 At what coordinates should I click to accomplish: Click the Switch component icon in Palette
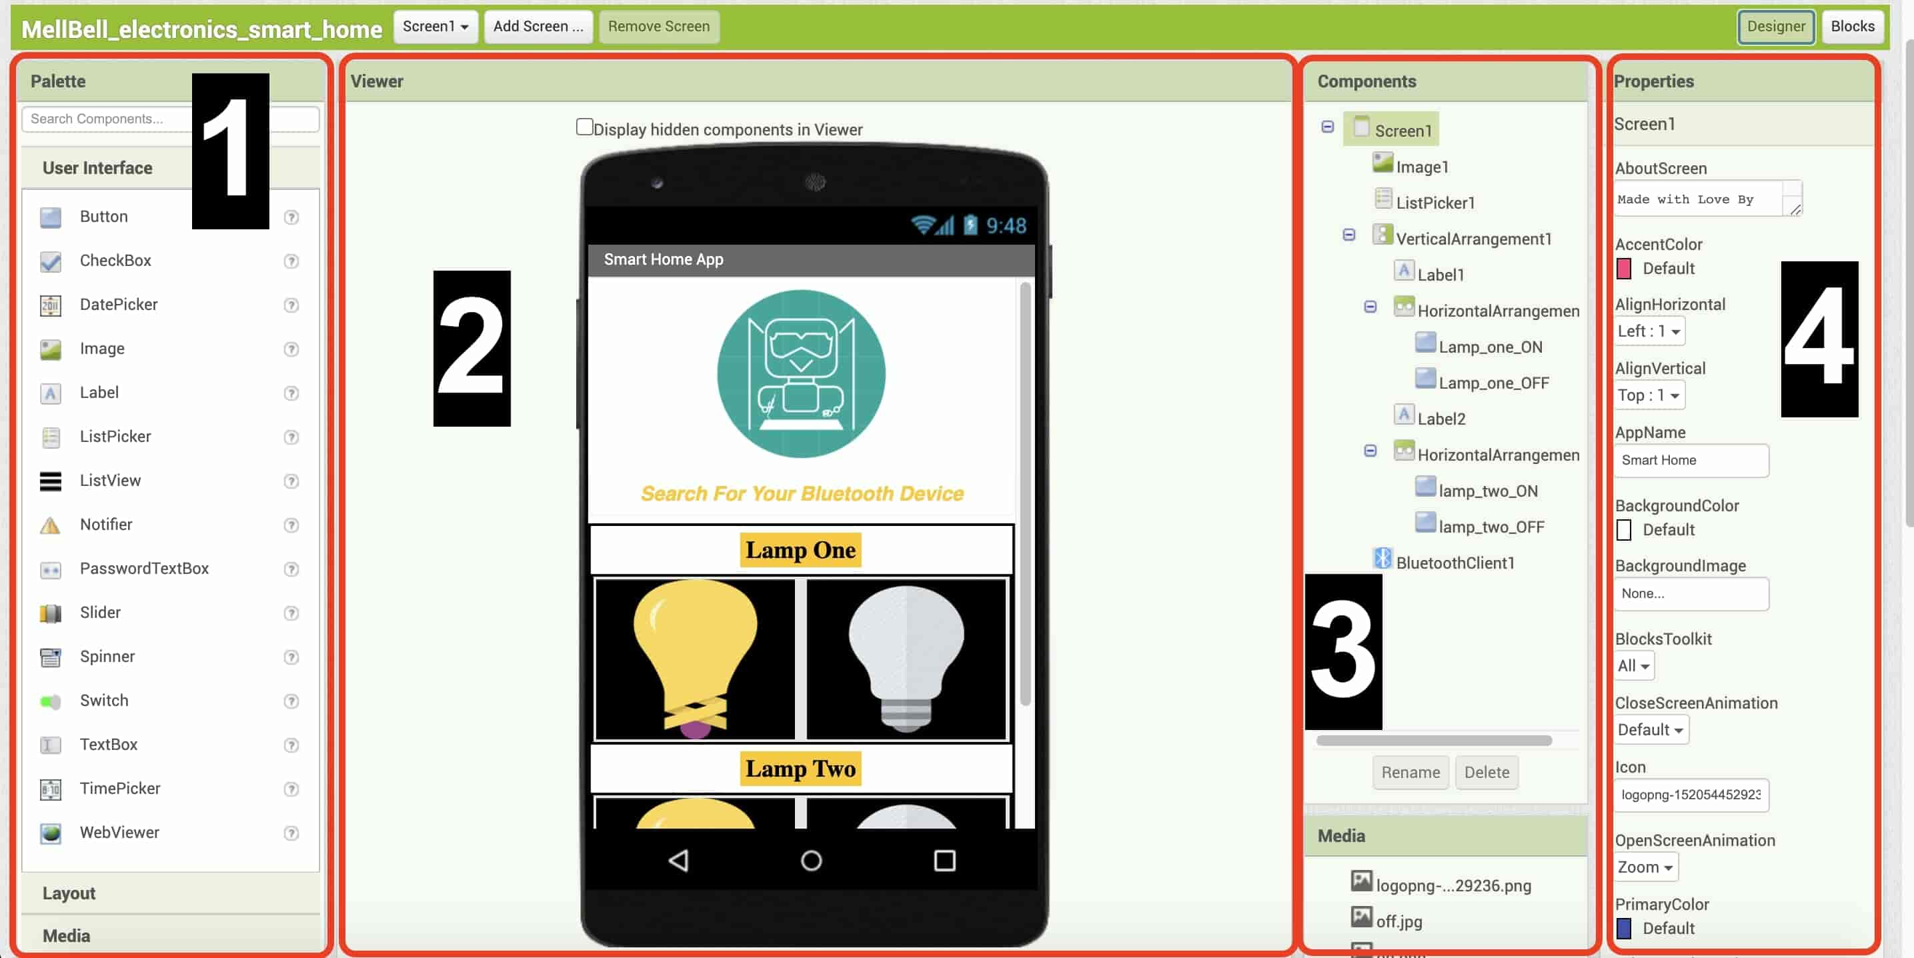pyautogui.click(x=50, y=700)
